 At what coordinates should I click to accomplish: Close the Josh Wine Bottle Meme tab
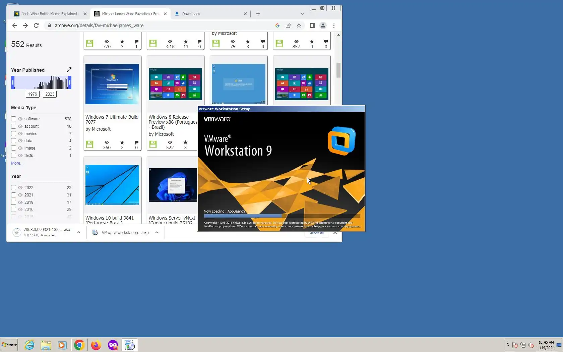click(x=85, y=14)
